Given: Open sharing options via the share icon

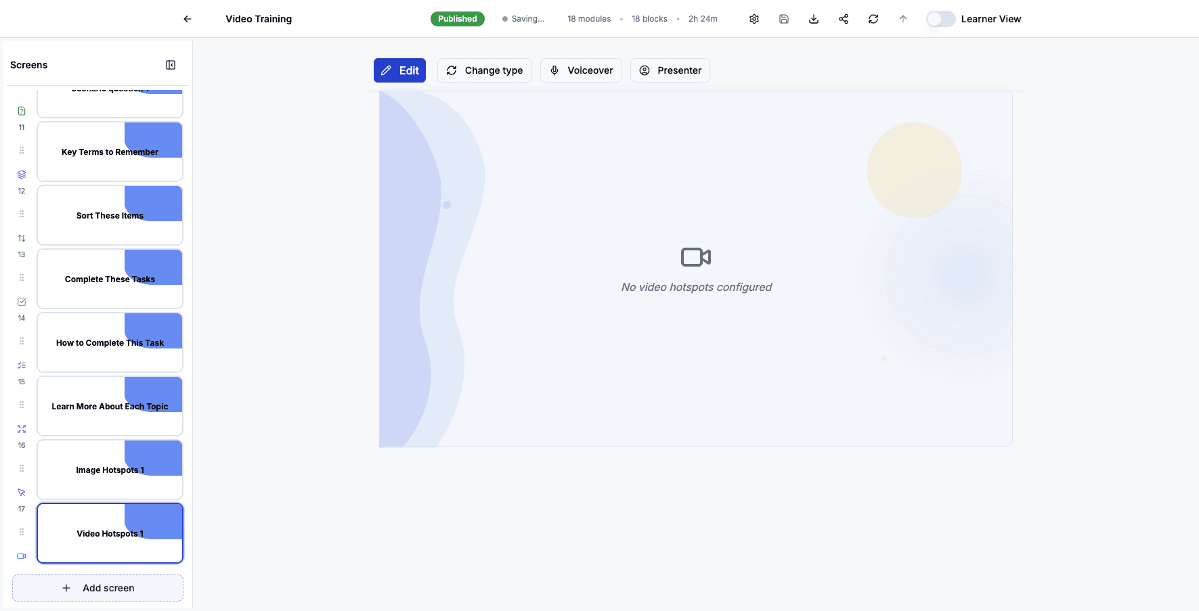Looking at the screenshot, I should [844, 19].
